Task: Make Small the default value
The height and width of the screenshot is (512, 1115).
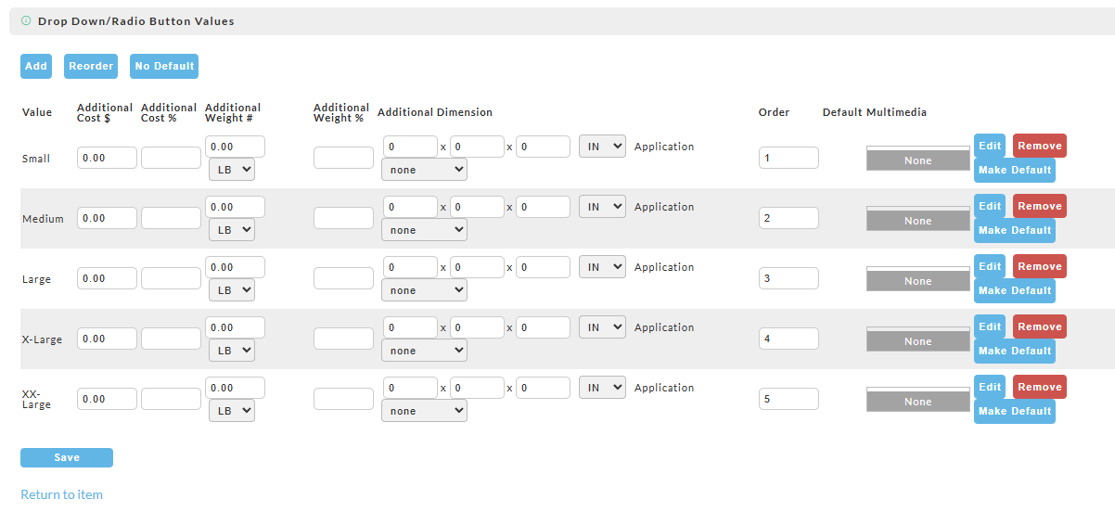Action: (1015, 170)
